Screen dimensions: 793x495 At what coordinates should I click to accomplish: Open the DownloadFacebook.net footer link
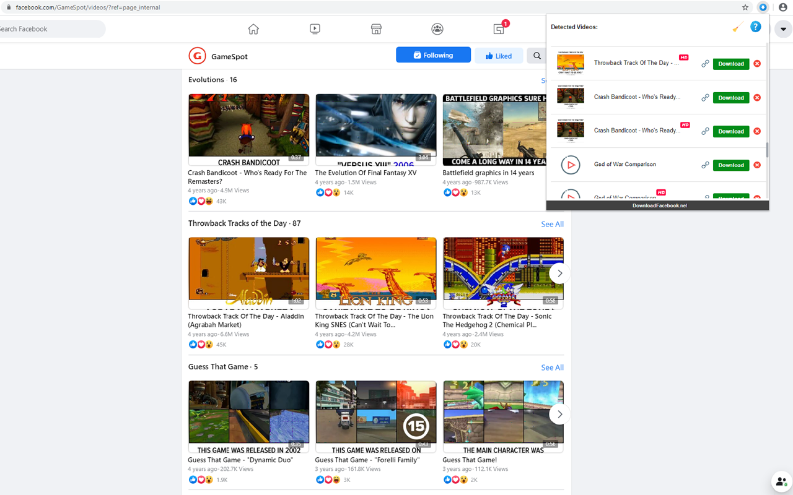659,205
